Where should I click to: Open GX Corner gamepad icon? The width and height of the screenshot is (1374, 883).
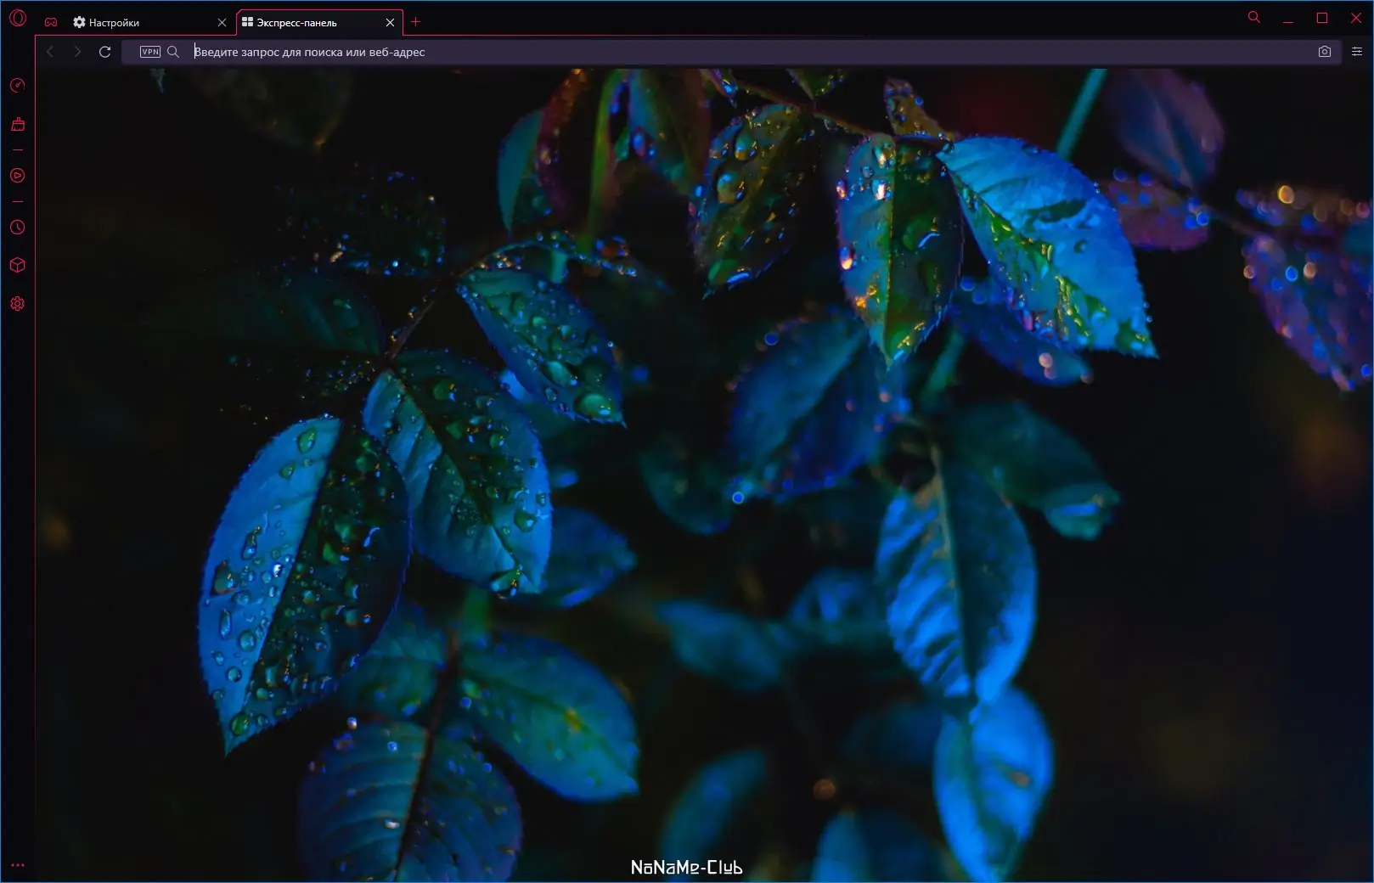pos(51,22)
